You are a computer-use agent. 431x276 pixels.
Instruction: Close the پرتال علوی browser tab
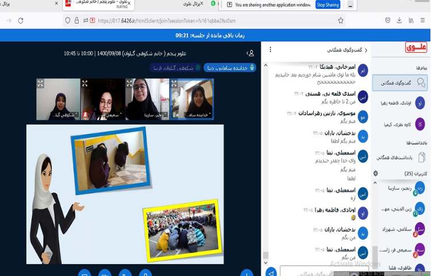click(x=202, y=3)
